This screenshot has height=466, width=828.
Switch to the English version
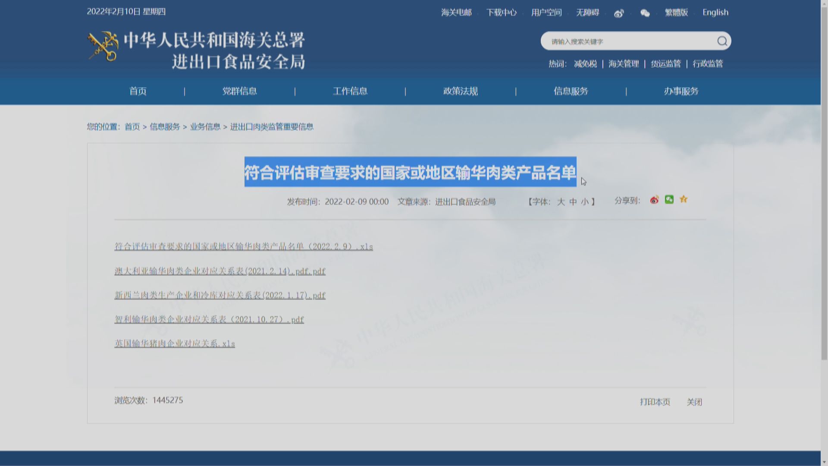pyautogui.click(x=715, y=13)
